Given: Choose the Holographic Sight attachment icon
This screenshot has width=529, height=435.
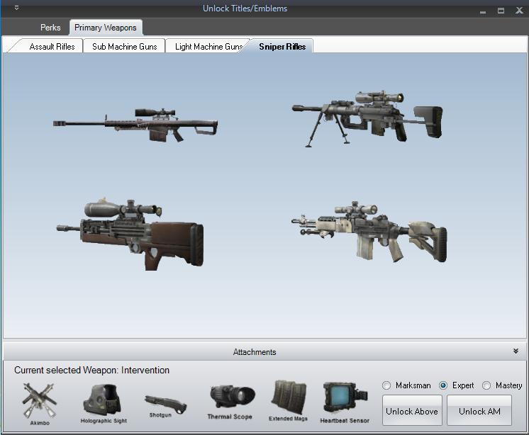Looking at the screenshot, I should coord(104,404).
